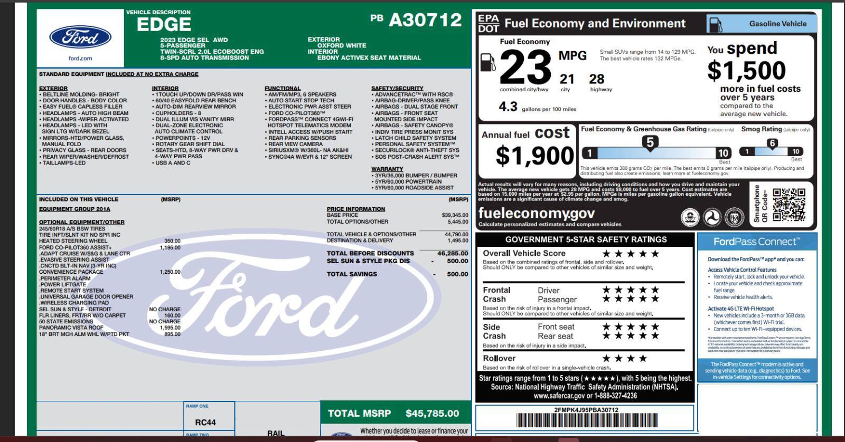Viewport: 845px width, 442px height.
Task: Click the EXTERIOR standard equipment heading
Action: point(53,88)
